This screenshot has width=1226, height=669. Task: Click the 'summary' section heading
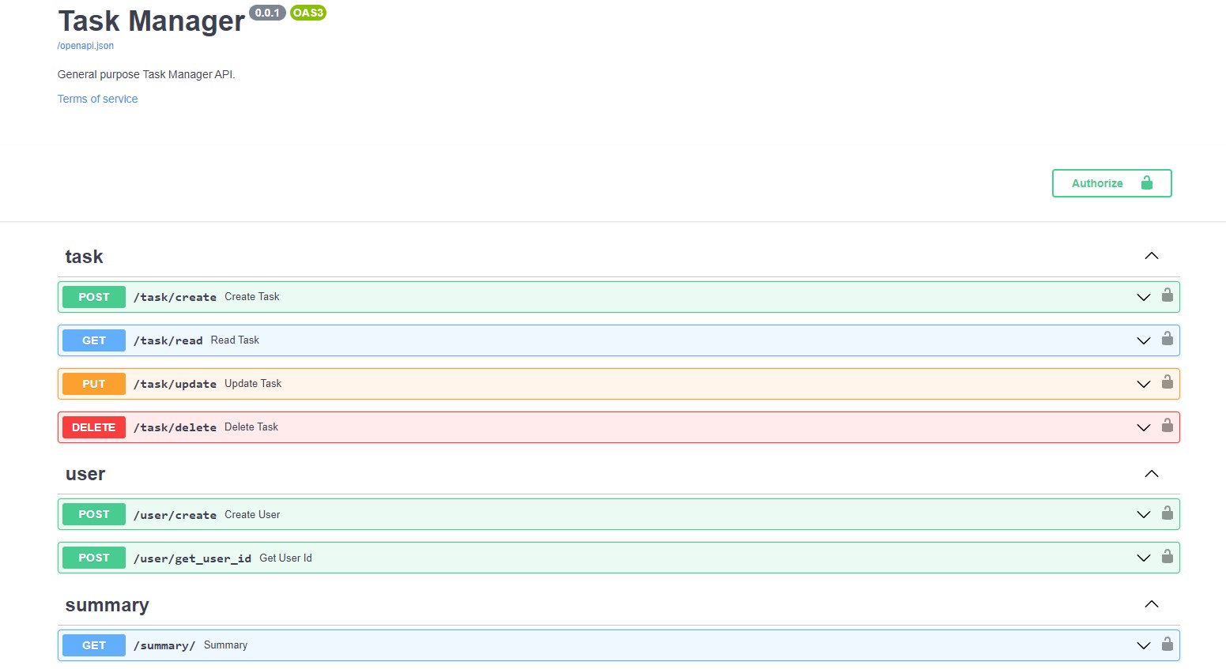tap(107, 605)
